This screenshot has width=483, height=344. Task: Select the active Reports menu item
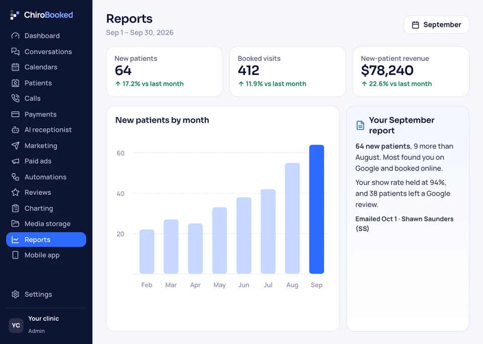tap(46, 240)
